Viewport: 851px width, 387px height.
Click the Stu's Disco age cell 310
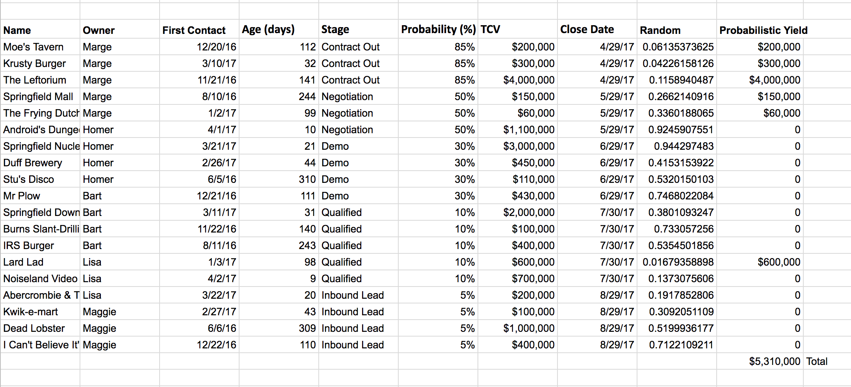point(279,179)
